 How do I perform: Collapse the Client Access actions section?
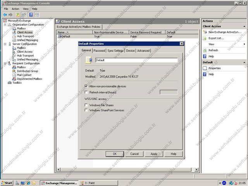click(244, 26)
